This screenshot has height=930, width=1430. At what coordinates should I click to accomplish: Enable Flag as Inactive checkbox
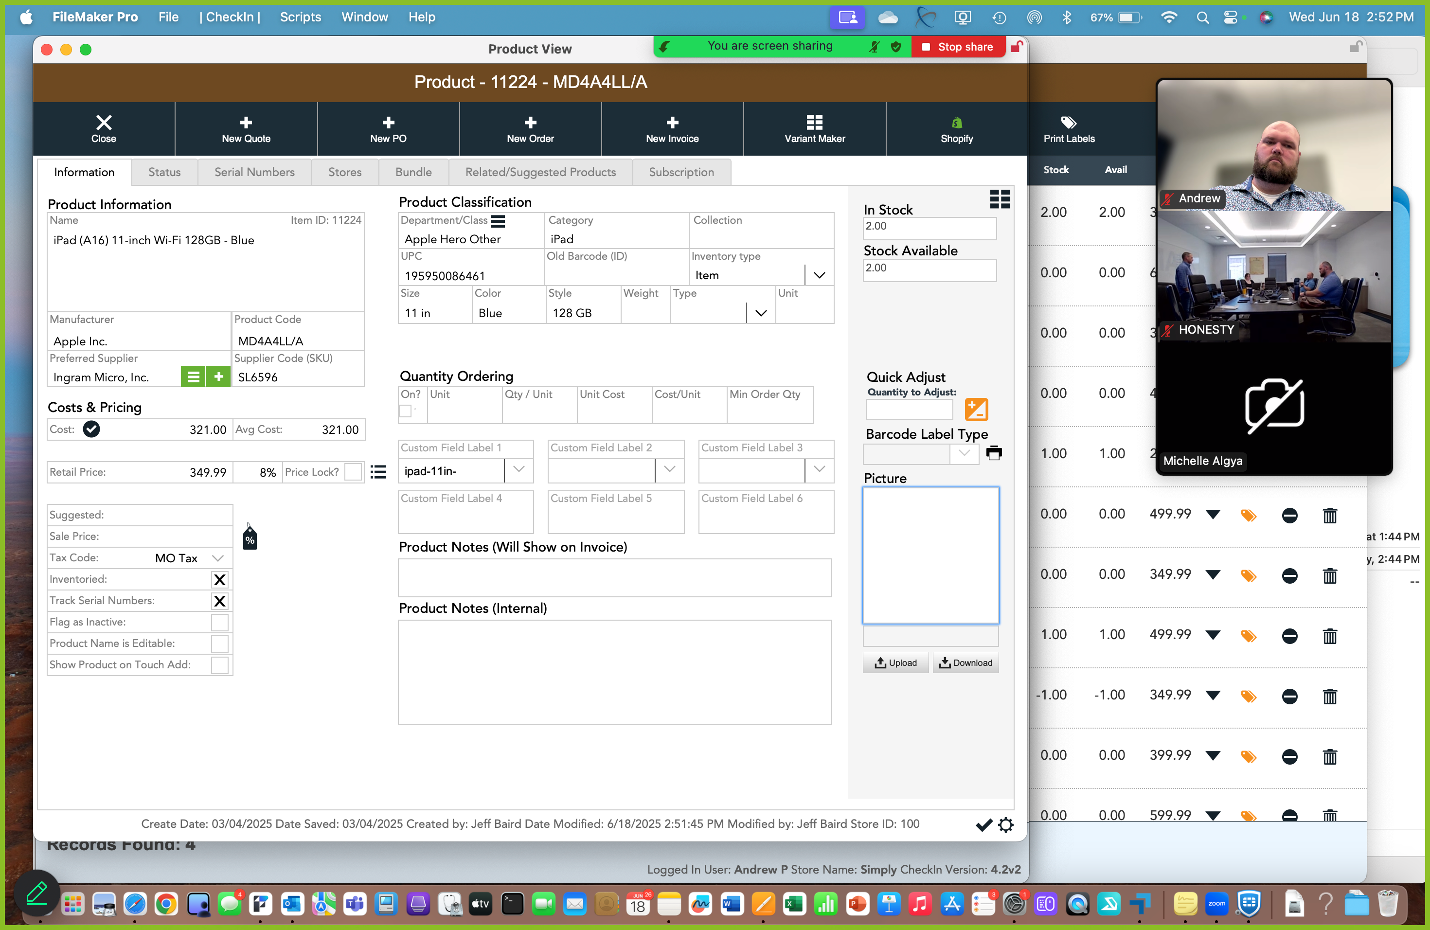click(219, 623)
